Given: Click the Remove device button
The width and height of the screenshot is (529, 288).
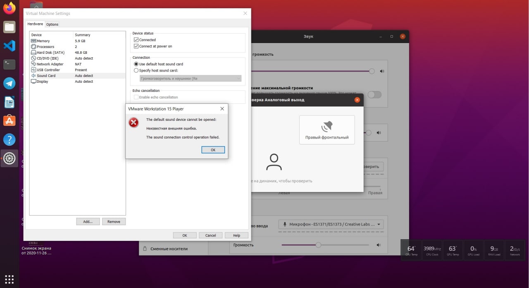Looking at the screenshot, I should click(x=114, y=221).
